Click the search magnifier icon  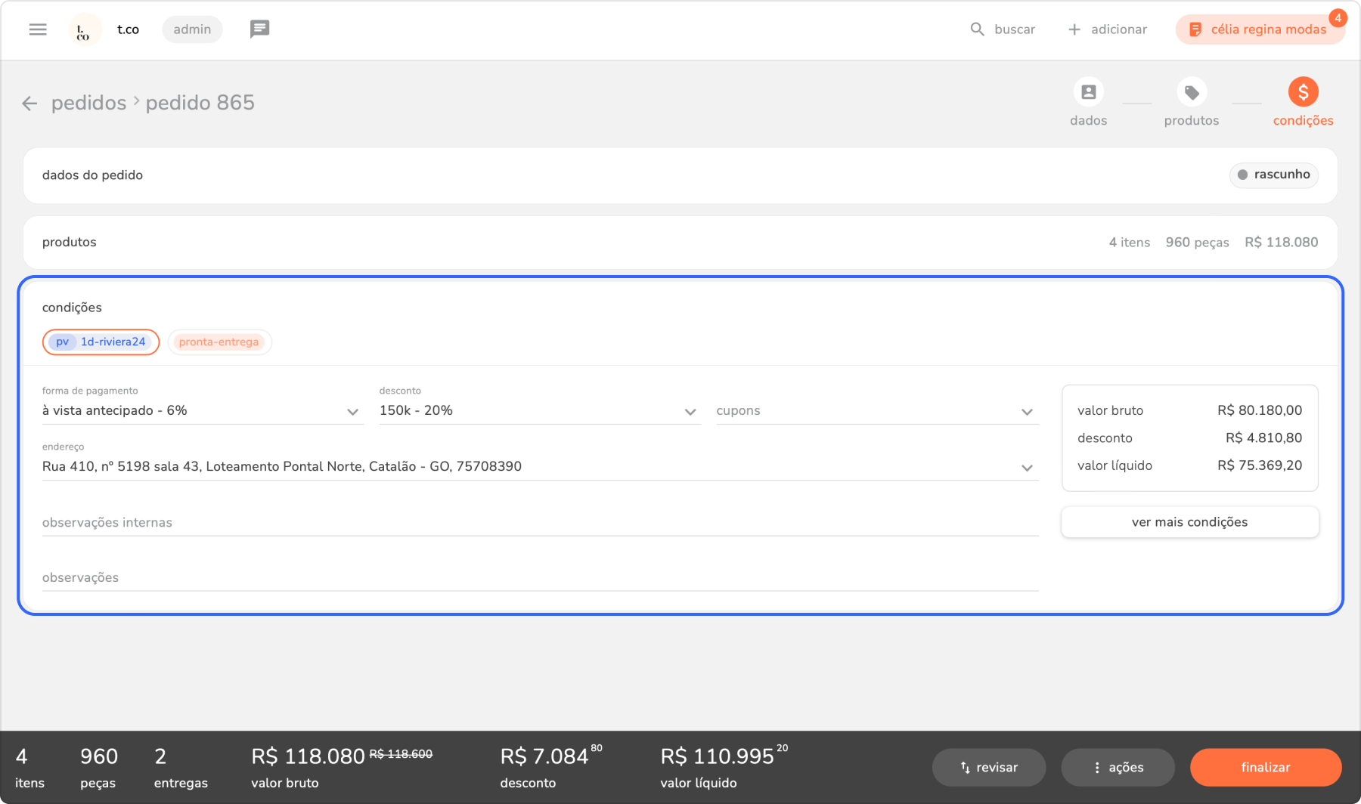(x=977, y=29)
